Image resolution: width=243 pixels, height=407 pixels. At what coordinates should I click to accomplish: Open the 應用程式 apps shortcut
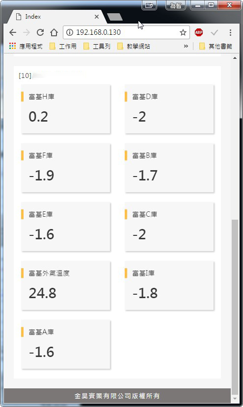click(x=26, y=46)
